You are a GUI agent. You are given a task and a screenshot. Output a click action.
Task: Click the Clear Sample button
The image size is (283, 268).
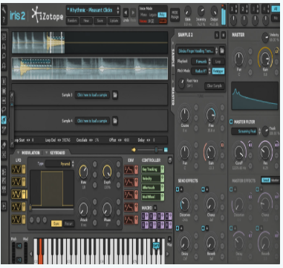[214, 86]
